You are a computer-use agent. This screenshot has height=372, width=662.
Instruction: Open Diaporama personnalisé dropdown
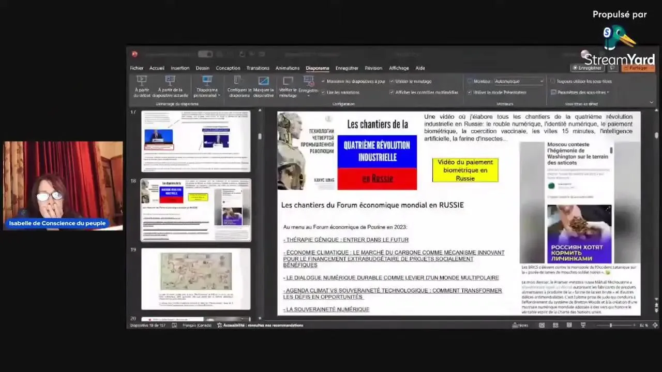207,87
